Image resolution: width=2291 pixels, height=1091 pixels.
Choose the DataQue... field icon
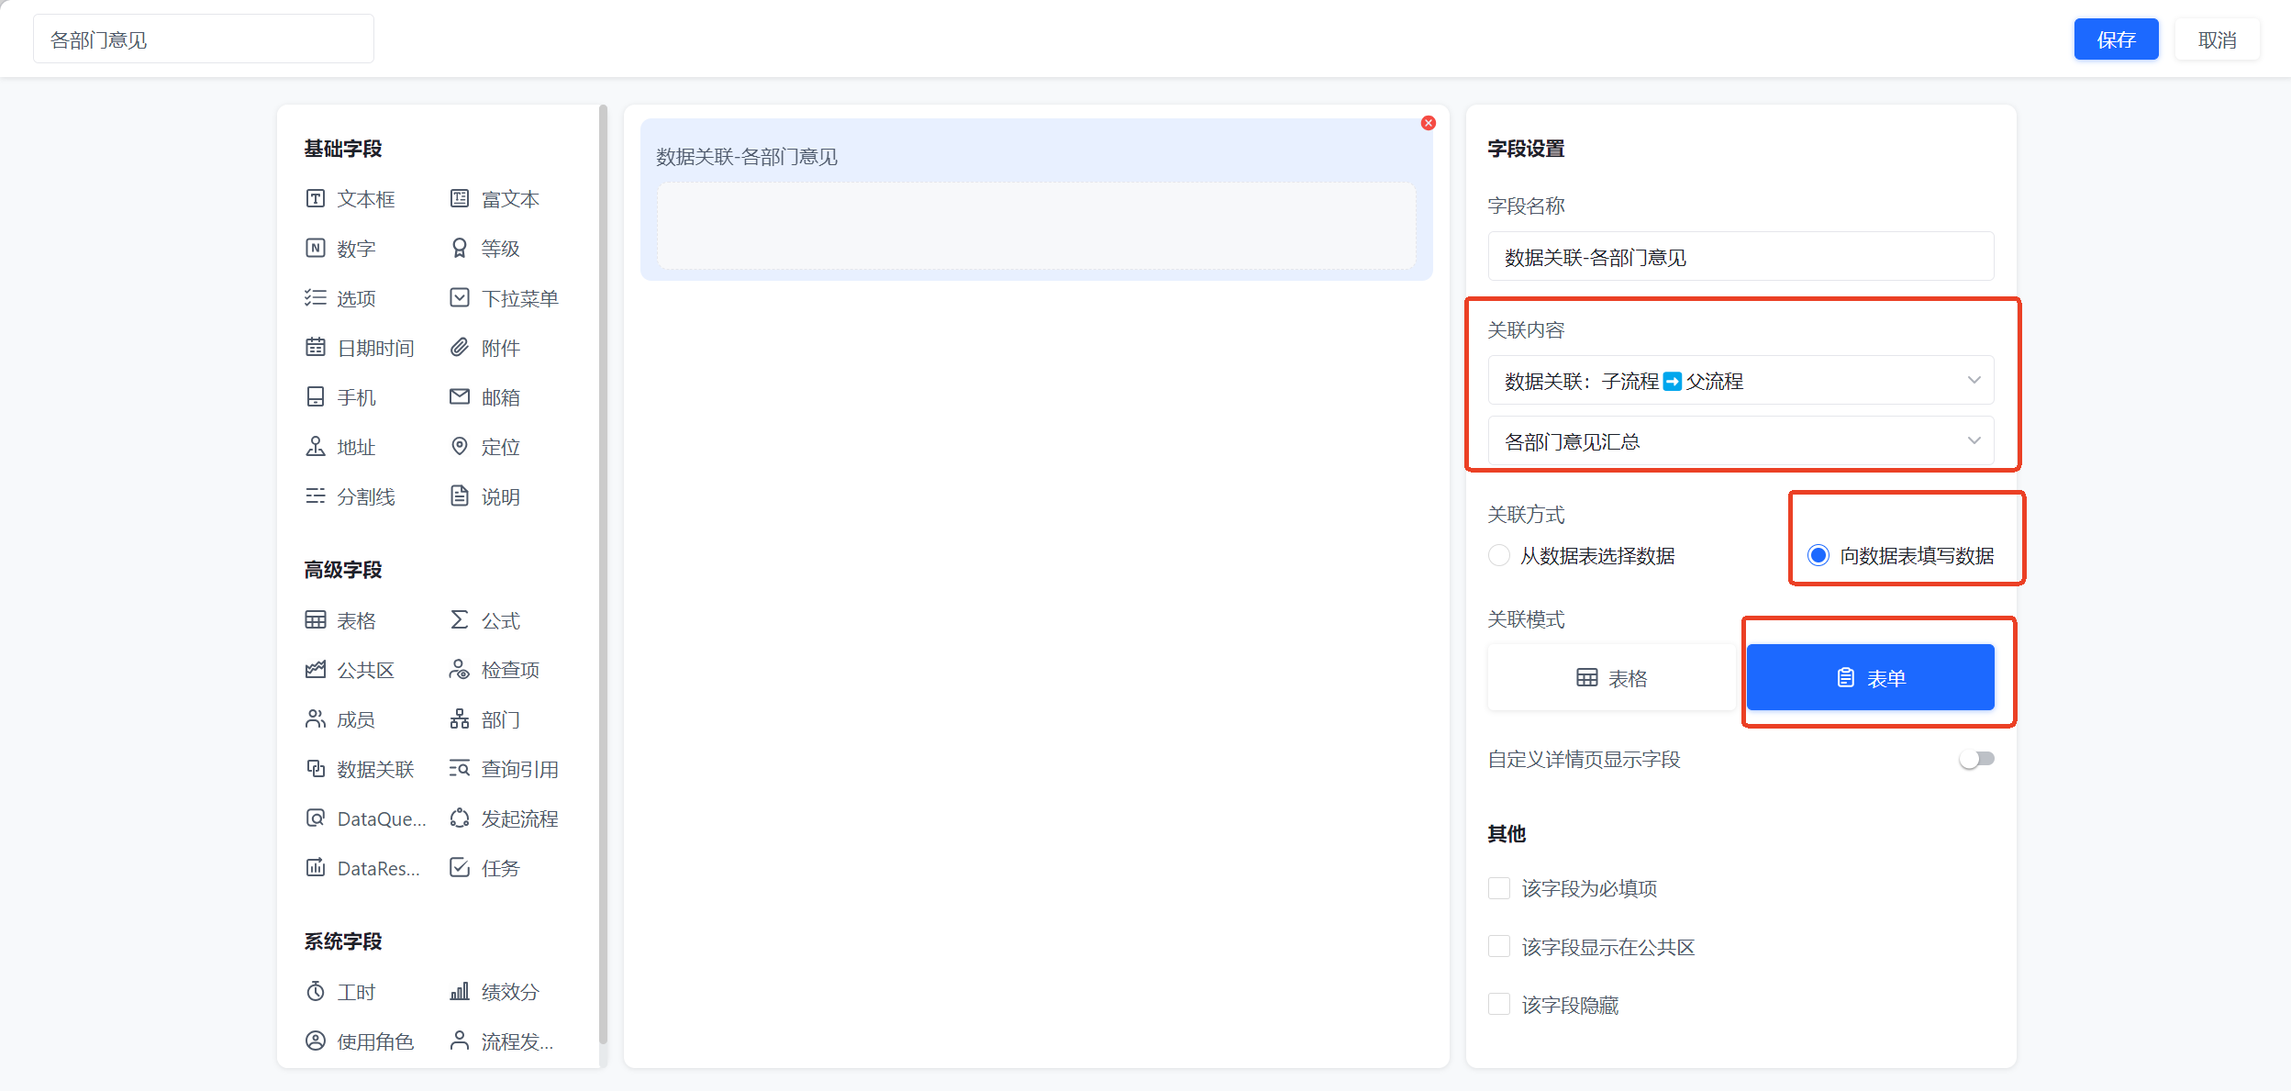click(x=315, y=818)
